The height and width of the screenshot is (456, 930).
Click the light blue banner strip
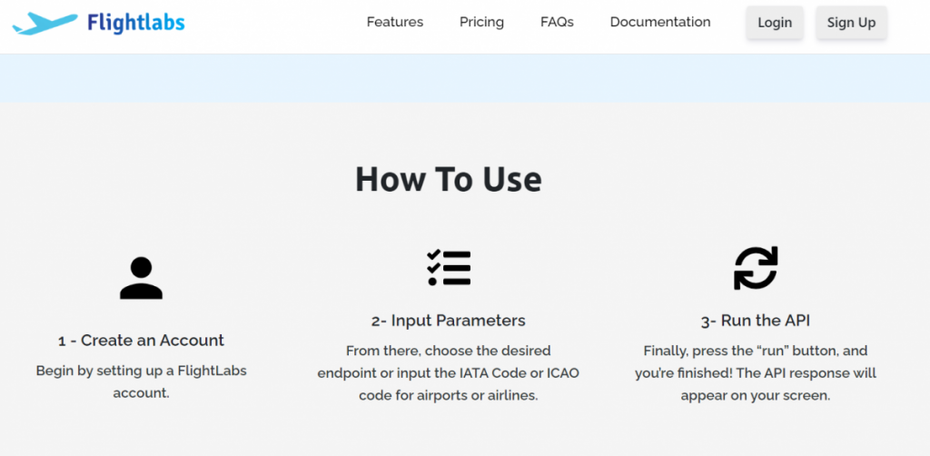coord(465,78)
